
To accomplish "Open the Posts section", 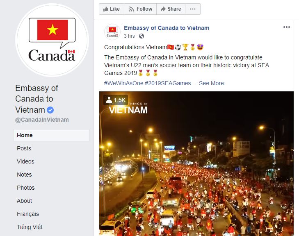I will (24, 148).
